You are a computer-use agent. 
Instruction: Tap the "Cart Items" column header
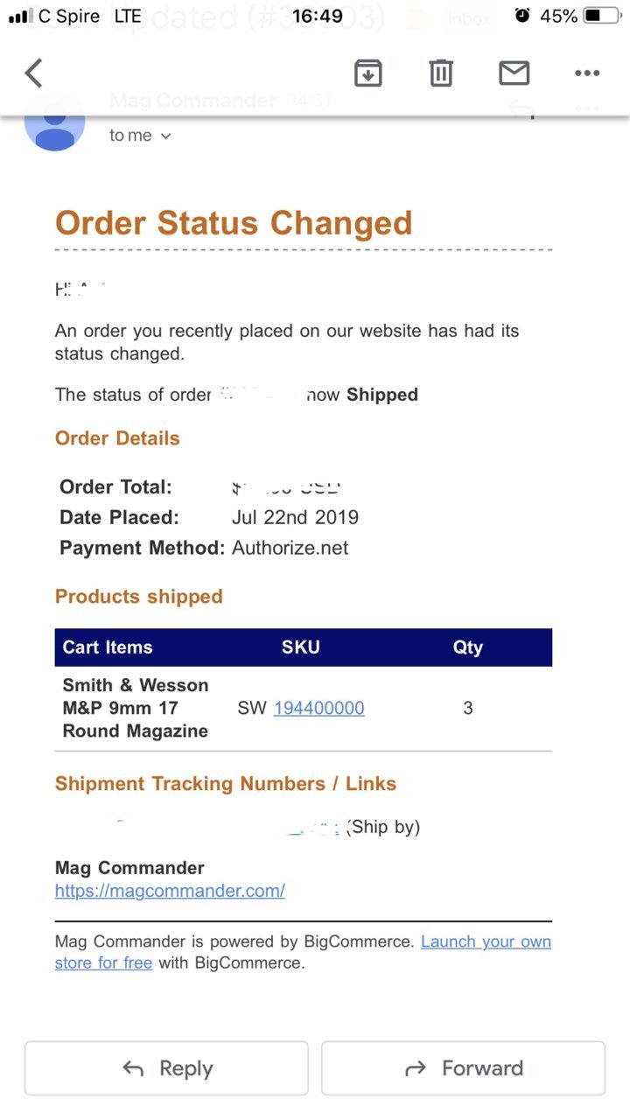pyautogui.click(x=108, y=647)
